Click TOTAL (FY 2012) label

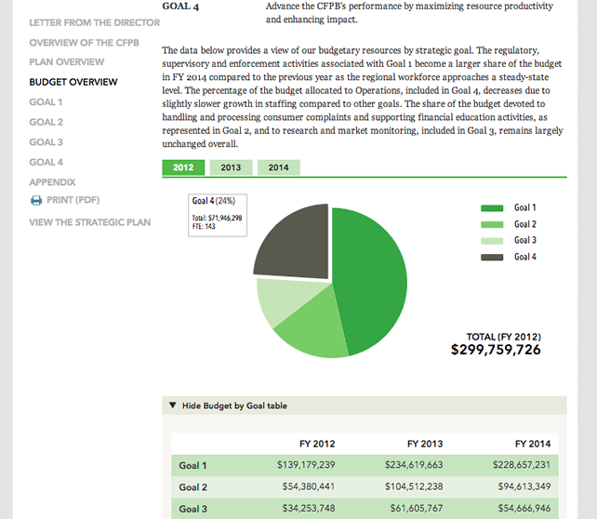tap(503, 337)
